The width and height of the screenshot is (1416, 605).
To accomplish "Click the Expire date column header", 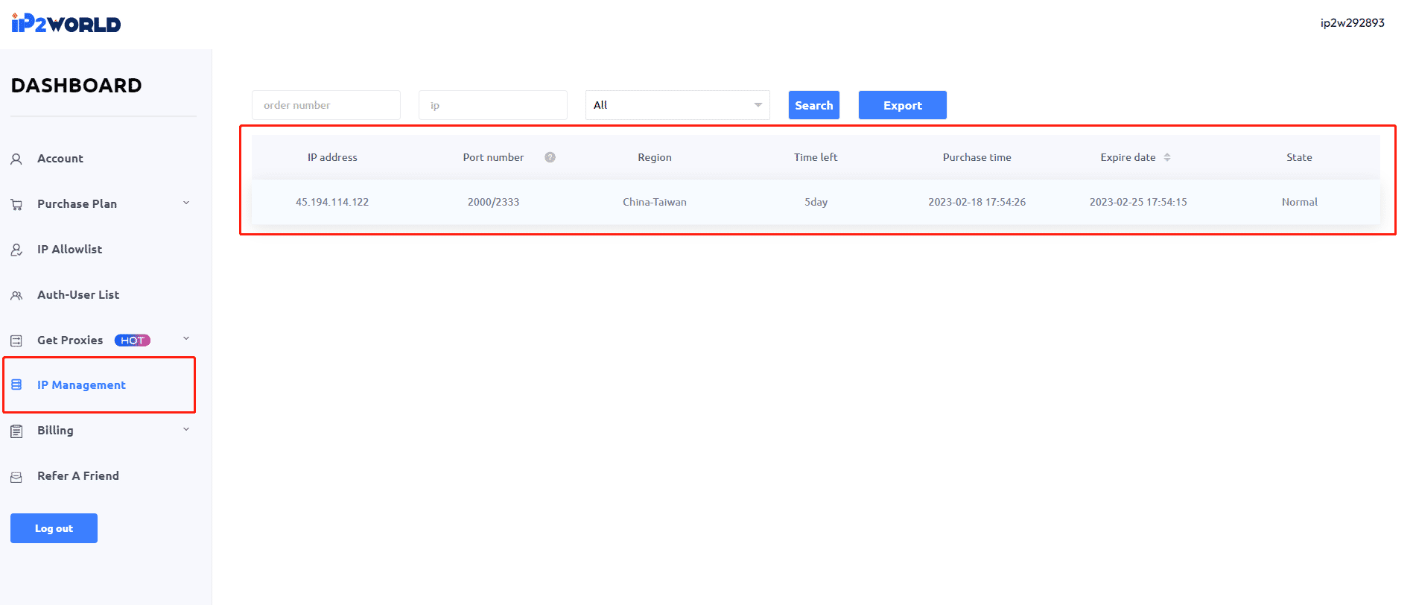I will (x=1128, y=157).
